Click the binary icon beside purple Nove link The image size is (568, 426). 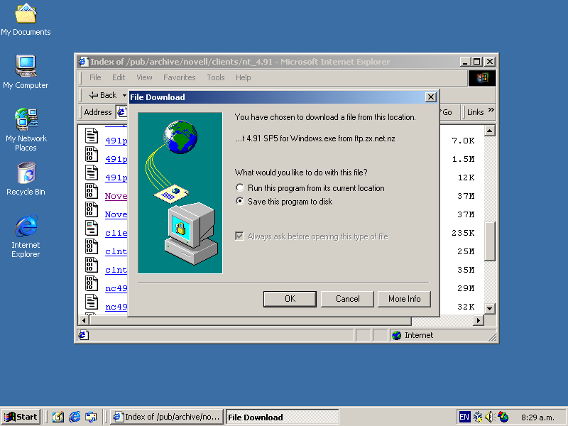point(92,191)
